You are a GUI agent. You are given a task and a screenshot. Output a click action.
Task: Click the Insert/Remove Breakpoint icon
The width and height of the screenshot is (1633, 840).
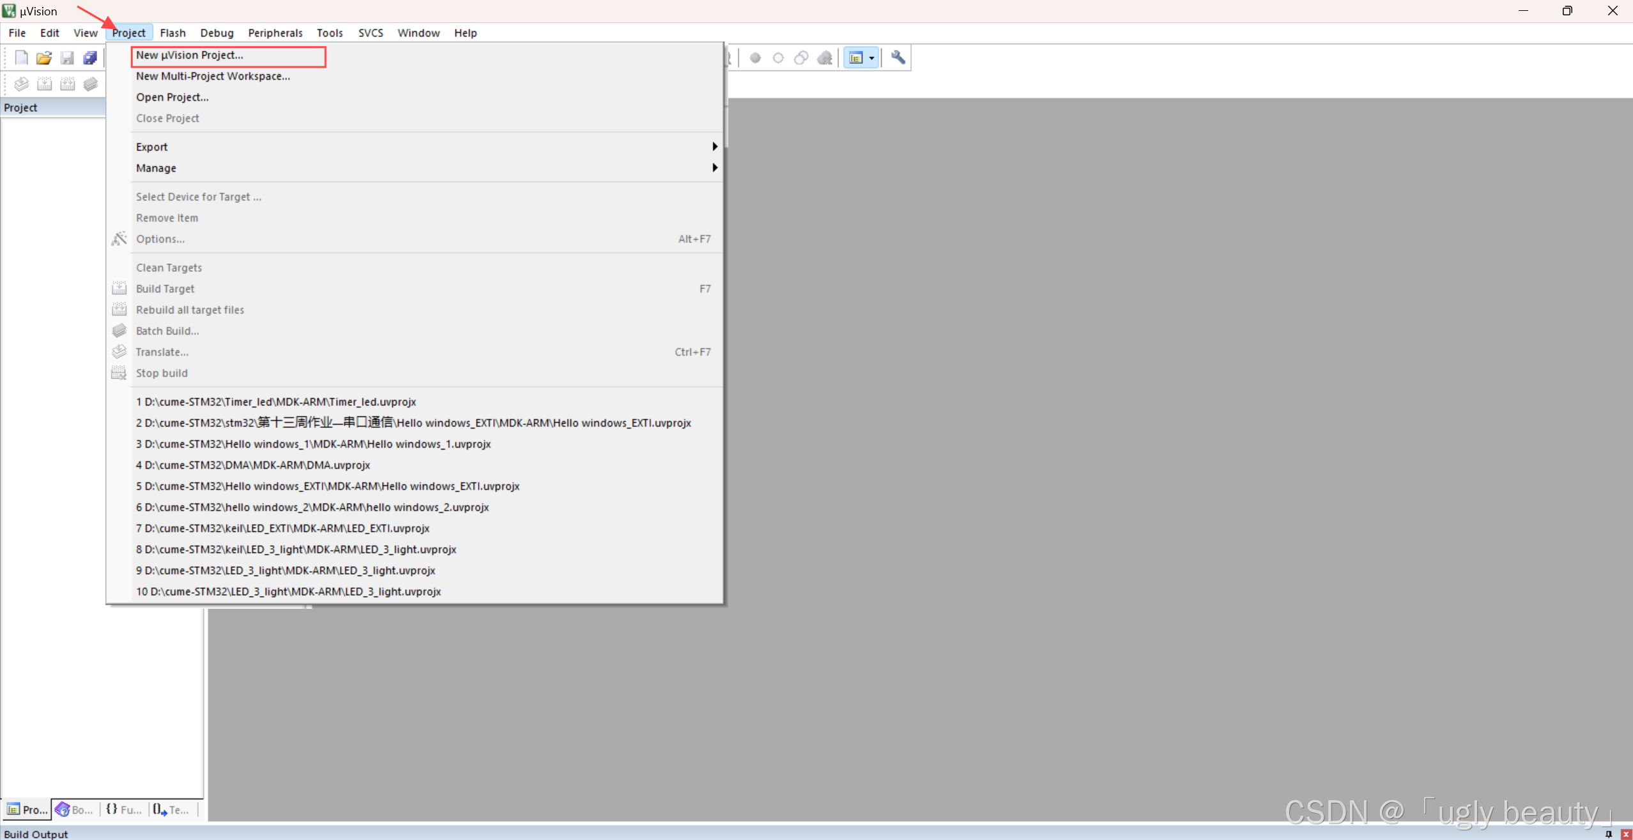755,57
